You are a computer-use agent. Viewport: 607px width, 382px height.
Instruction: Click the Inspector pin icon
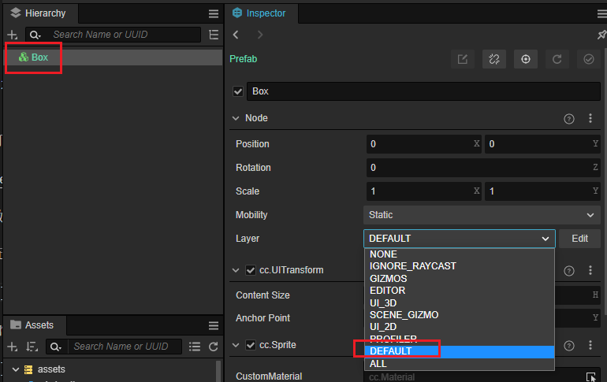[601, 35]
